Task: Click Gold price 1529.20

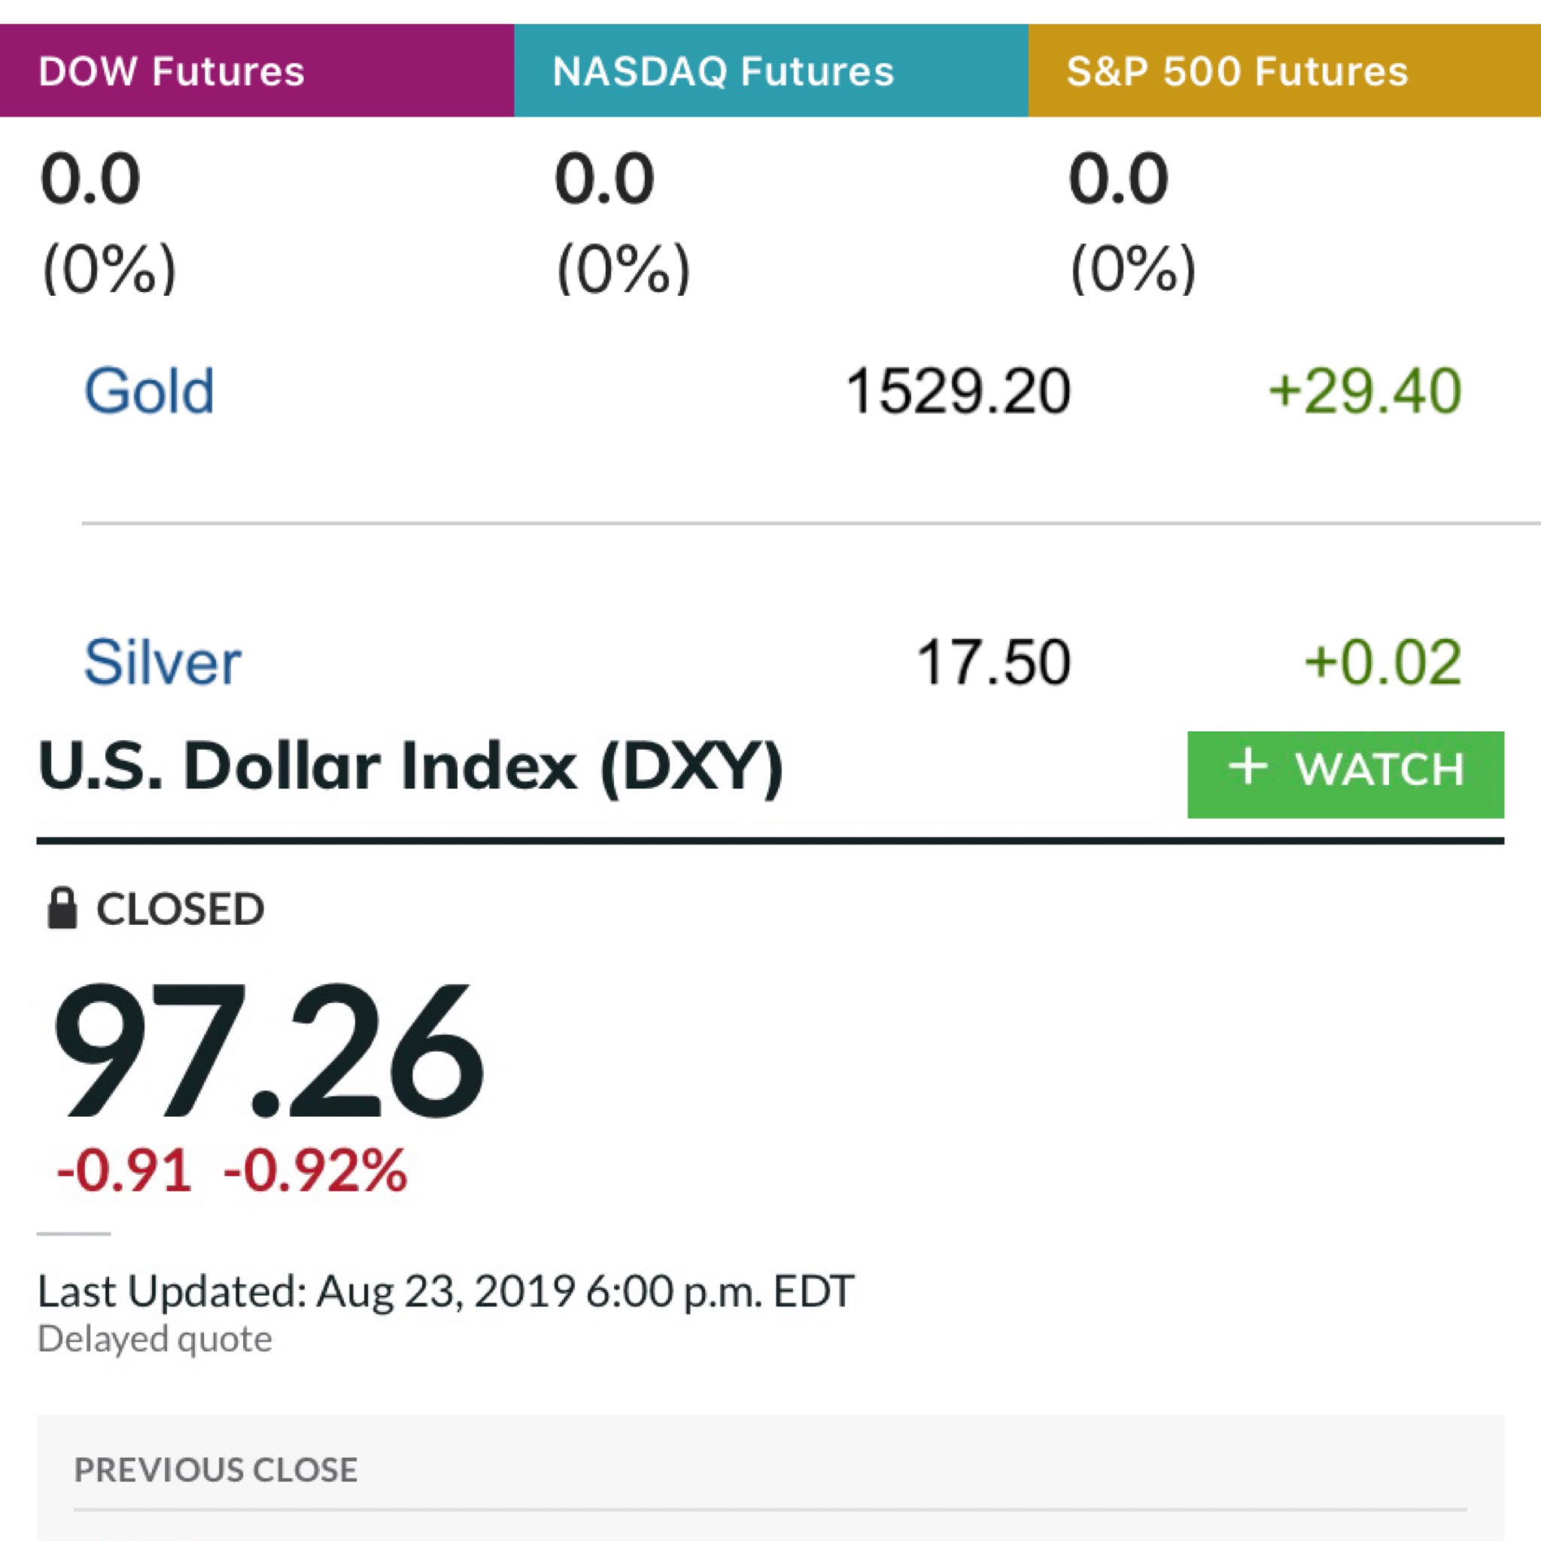Action: coord(957,391)
